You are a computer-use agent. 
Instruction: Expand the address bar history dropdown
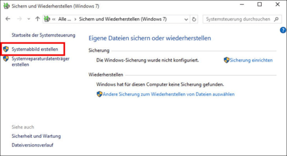pos(186,20)
